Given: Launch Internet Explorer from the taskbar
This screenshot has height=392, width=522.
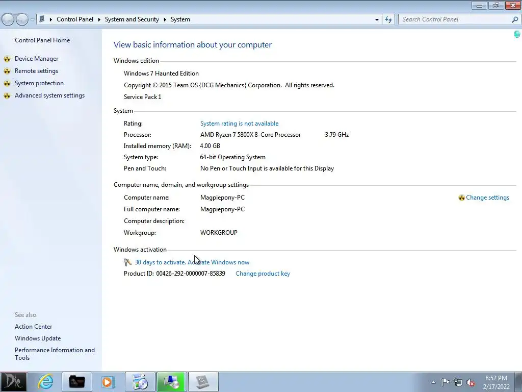Looking at the screenshot, I should [x=45, y=382].
